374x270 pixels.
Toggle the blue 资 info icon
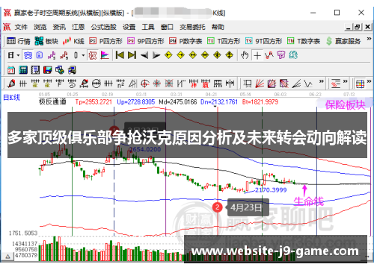28,55
